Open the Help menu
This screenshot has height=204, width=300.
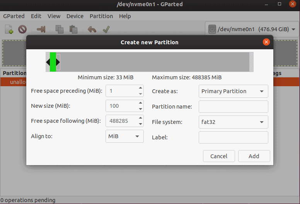tap(125, 16)
